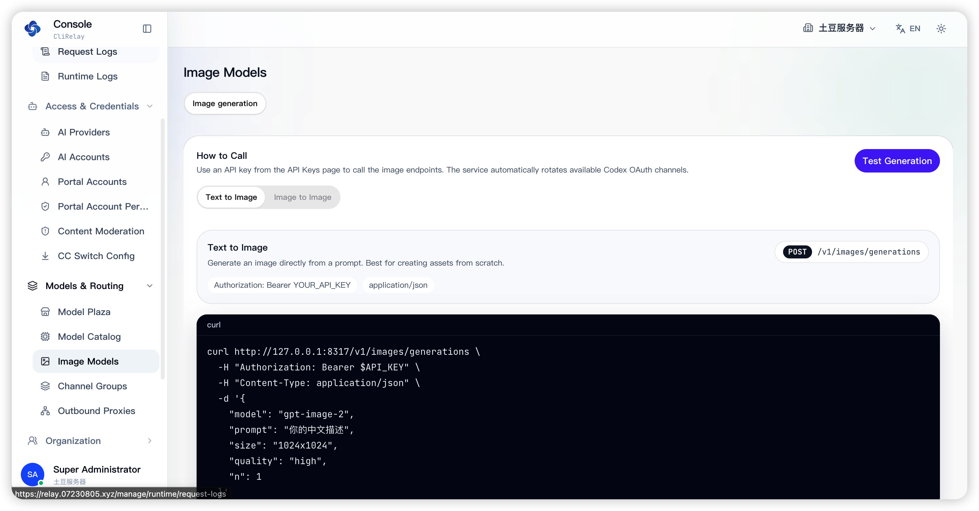Click the Models & Routing layers icon
The image size is (979, 511).
[33, 286]
